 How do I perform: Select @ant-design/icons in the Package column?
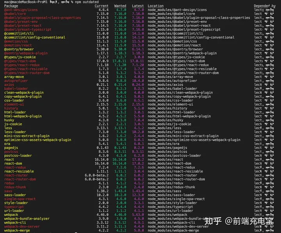(21, 10)
